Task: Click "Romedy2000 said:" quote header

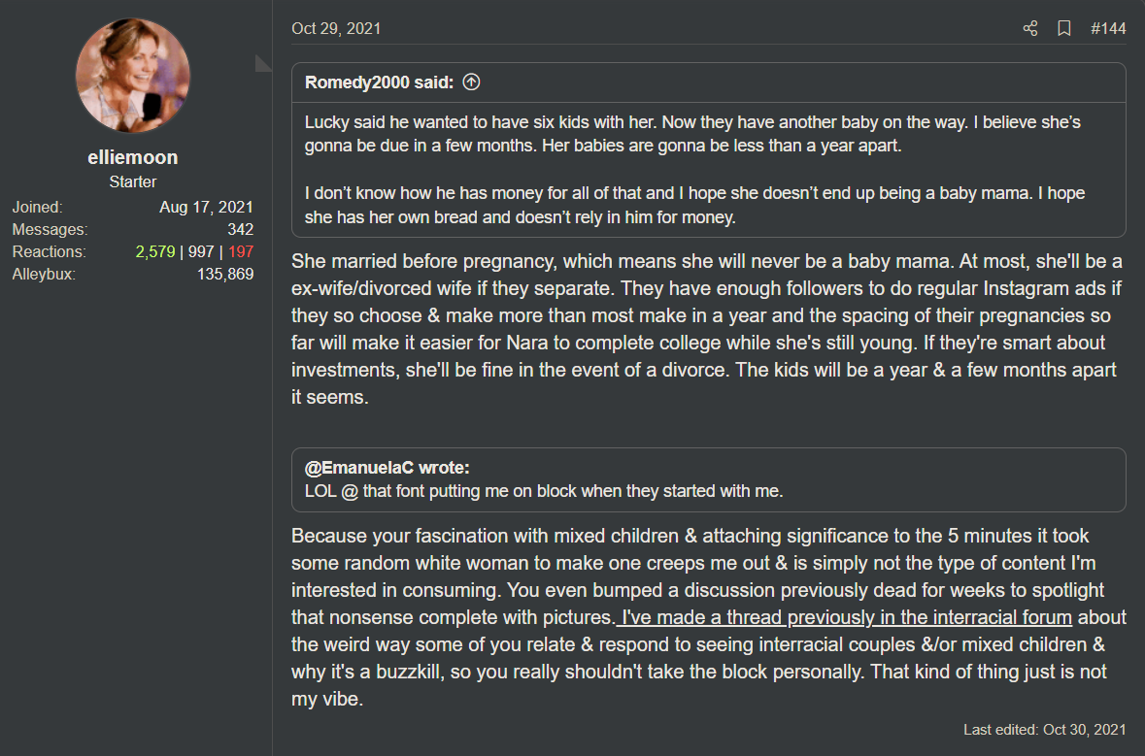Action: click(379, 82)
